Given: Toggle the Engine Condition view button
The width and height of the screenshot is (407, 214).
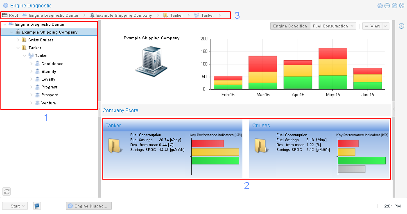Looking at the screenshot, I should 290,26.
